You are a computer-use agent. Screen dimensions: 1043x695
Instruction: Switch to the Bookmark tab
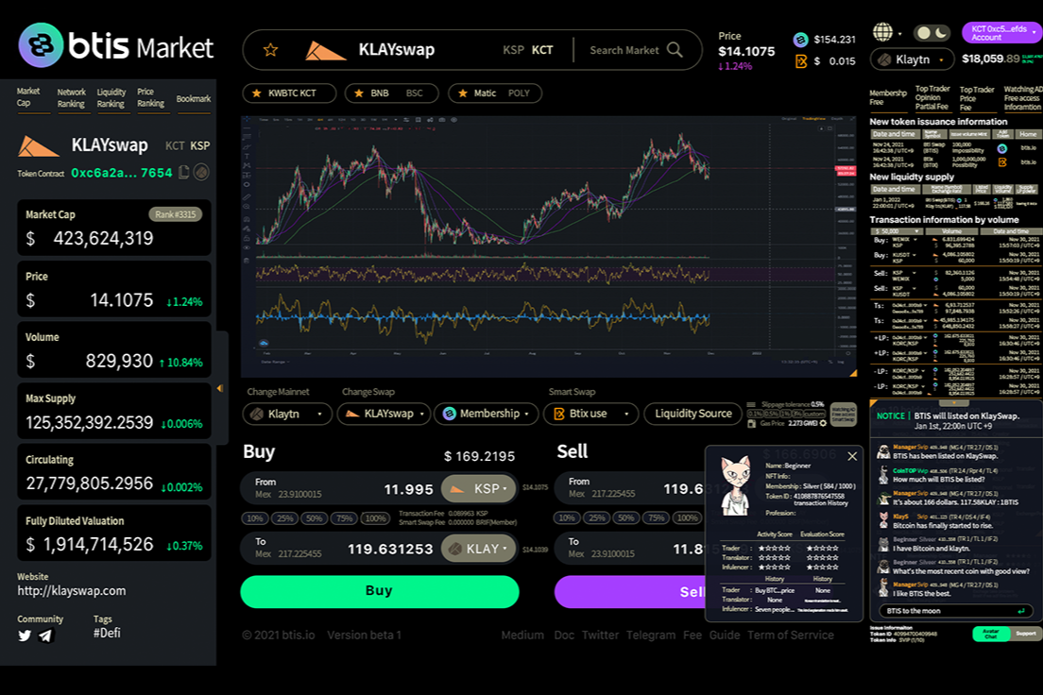193,99
